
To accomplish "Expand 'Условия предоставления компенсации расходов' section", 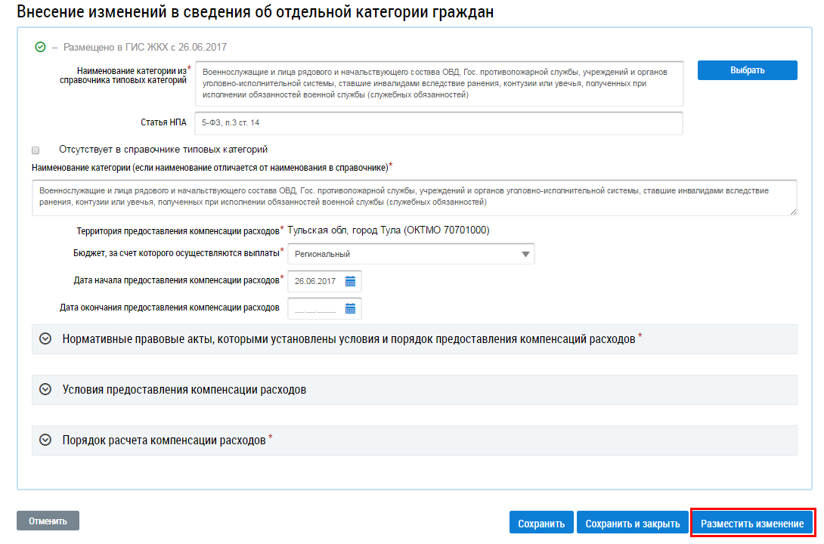I will pyautogui.click(x=45, y=390).
